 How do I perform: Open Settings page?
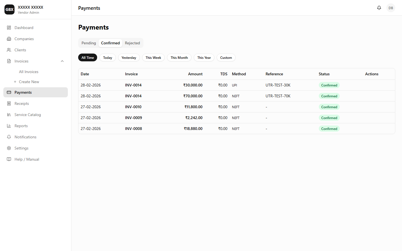[x=35, y=148]
